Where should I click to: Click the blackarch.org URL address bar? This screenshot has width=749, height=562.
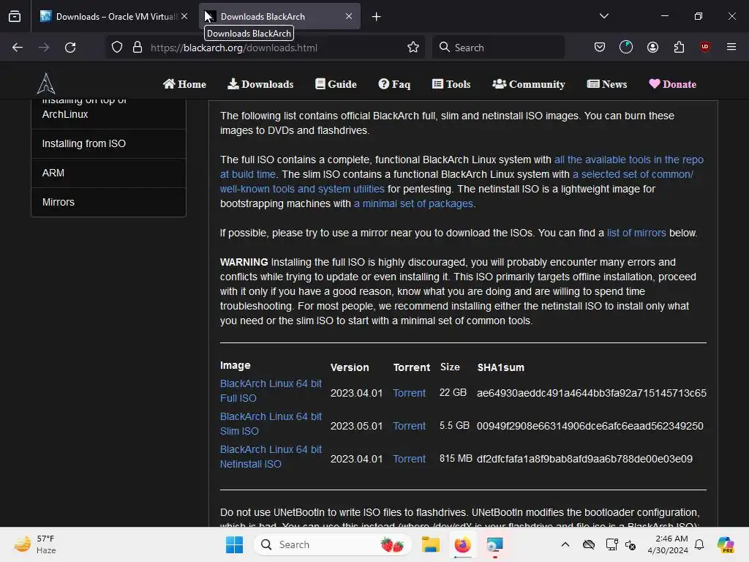265,48
